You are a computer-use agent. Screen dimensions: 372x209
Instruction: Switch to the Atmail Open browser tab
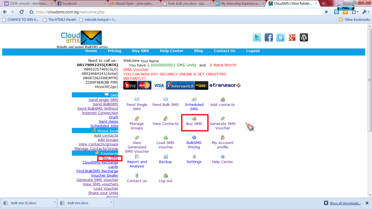pos(134,4)
